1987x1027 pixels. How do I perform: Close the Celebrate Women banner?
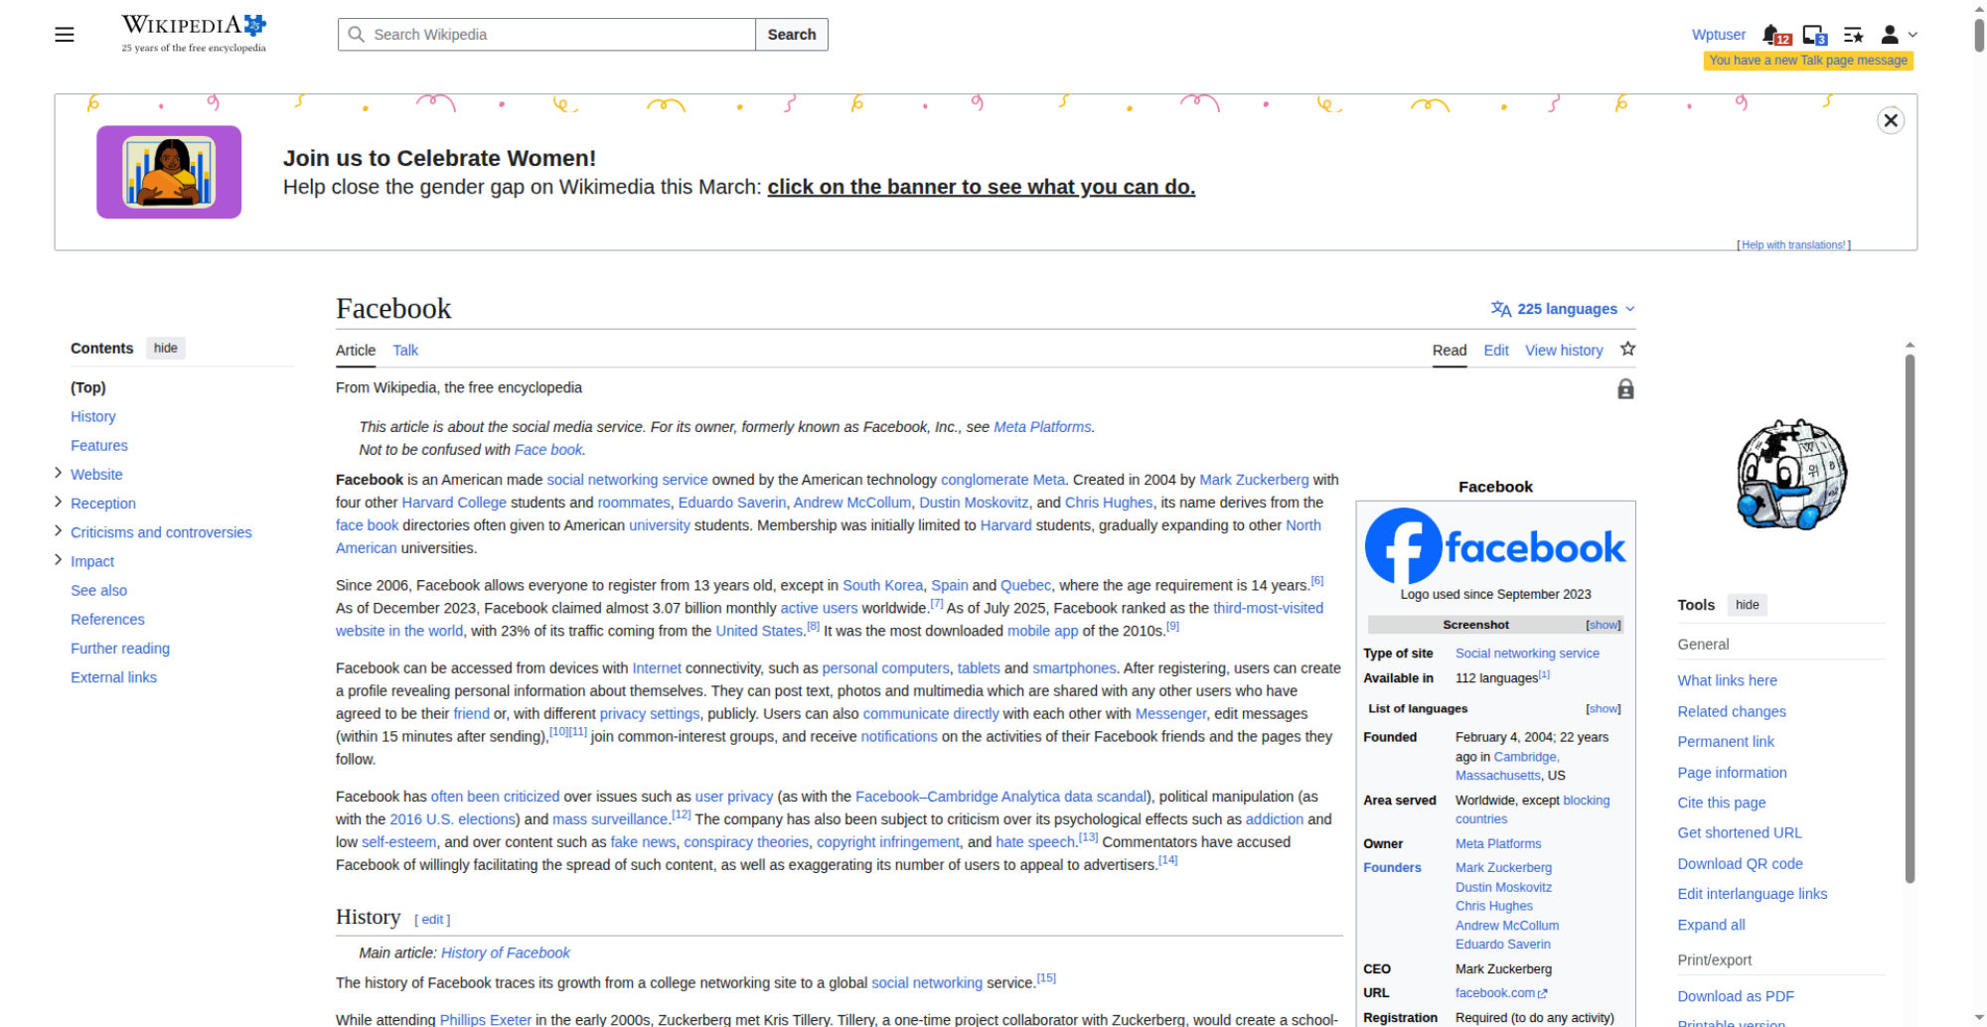tap(1890, 121)
